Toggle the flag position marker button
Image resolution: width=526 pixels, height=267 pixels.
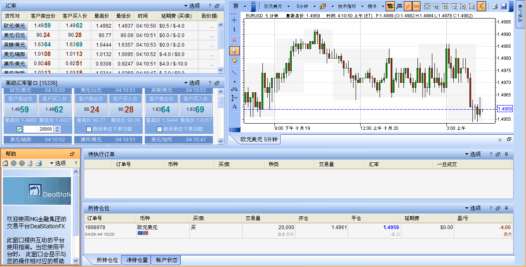(x=399, y=6)
